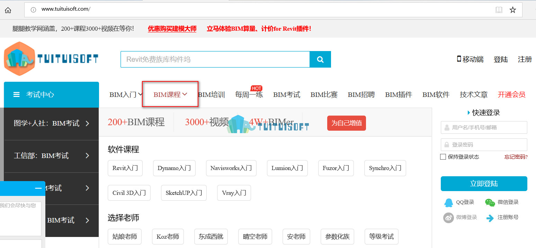Choose teacher 东成西就

pos(211,237)
